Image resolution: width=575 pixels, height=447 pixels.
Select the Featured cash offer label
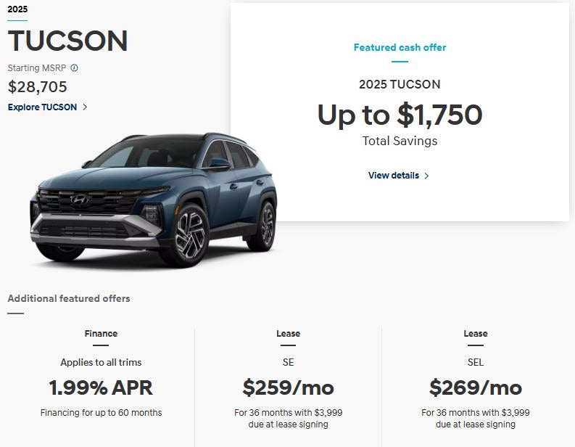click(x=400, y=48)
